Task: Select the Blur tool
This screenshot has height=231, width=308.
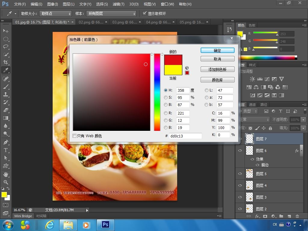Action: coord(5,126)
